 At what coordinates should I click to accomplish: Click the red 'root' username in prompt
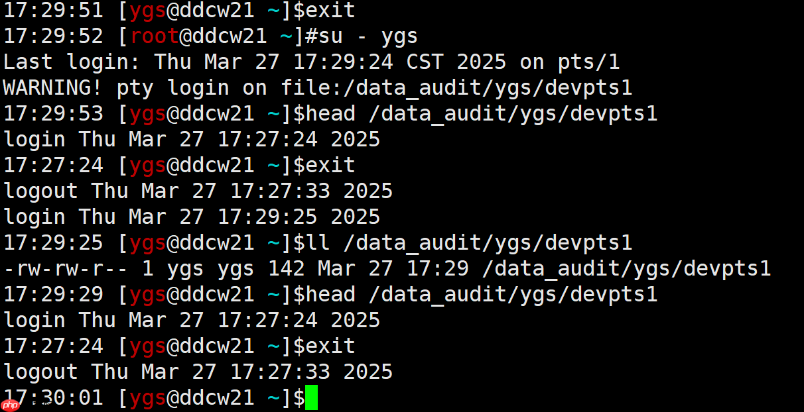[x=155, y=36]
